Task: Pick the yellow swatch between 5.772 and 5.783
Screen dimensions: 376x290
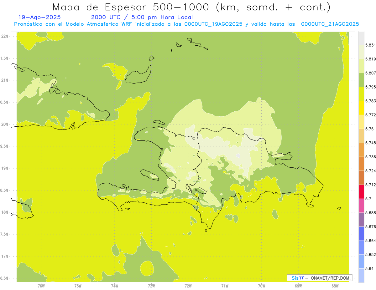Action: point(361,108)
